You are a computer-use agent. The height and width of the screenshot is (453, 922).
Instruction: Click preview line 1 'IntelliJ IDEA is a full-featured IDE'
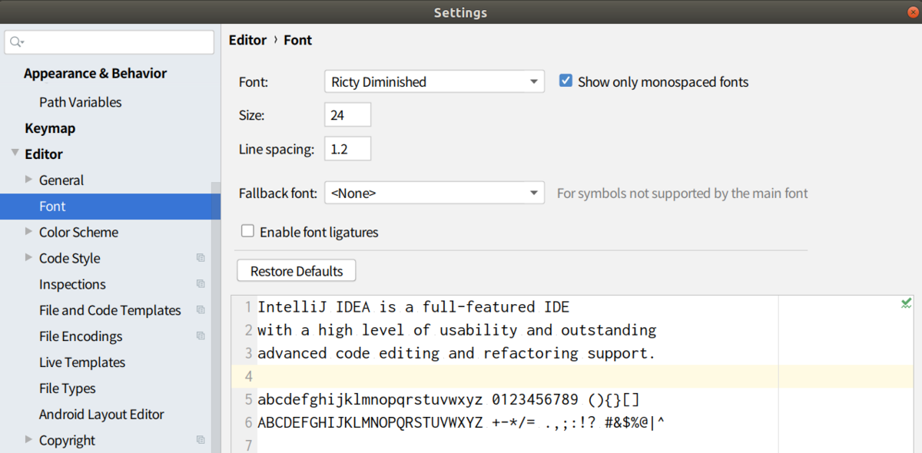[x=413, y=307]
